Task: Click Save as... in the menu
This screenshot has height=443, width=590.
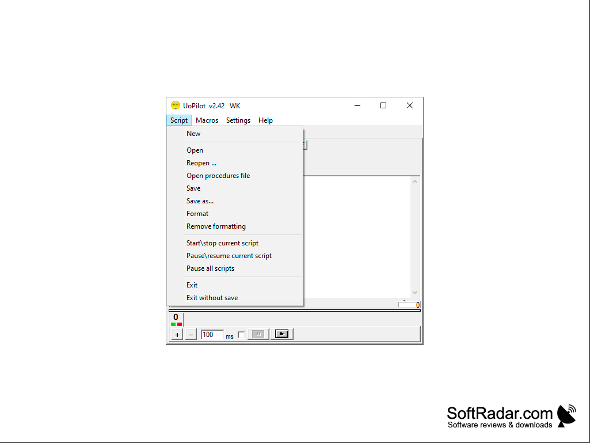Action: (x=235, y=201)
